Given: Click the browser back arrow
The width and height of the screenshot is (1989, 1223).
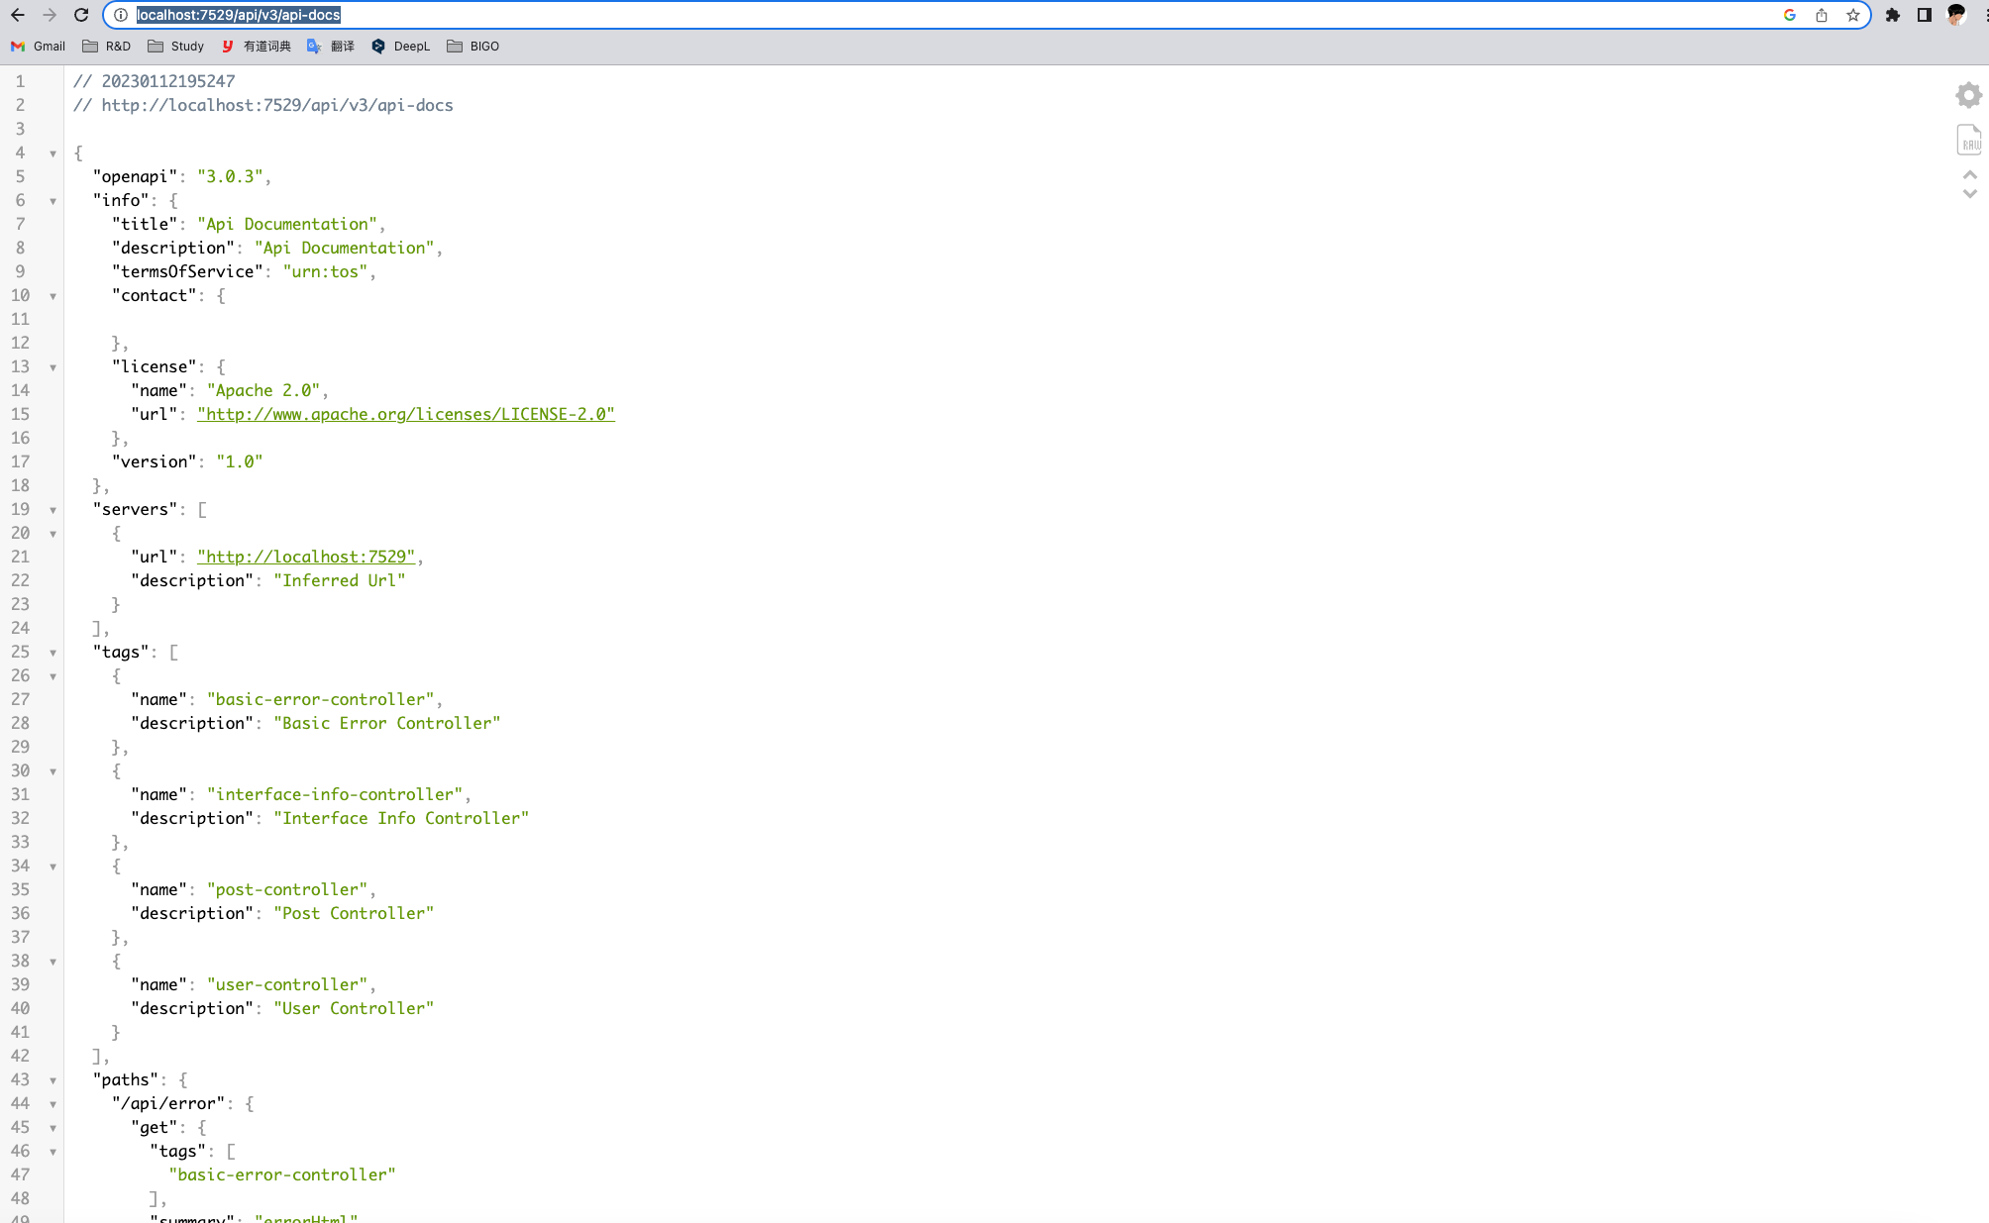Looking at the screenshot, I should tap(18, 15).
